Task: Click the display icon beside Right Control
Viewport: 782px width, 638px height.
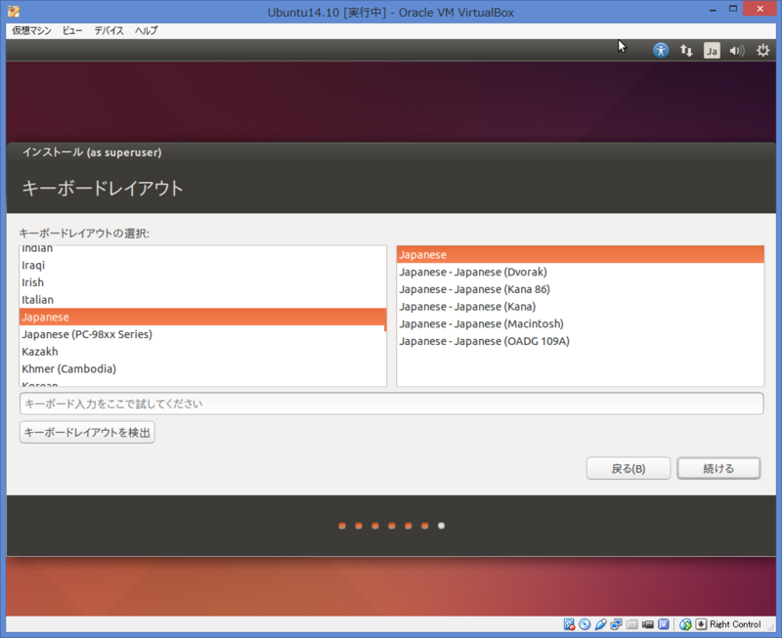Action: tap(683, 624)
